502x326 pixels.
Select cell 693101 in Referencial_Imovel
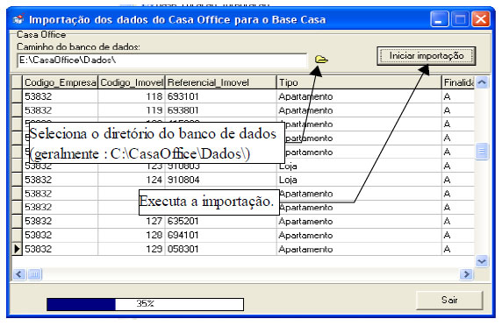220,96
